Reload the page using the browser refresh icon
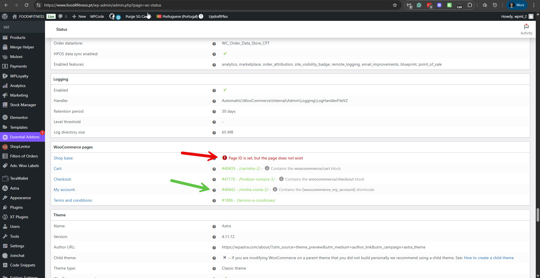 coord(26,5)
